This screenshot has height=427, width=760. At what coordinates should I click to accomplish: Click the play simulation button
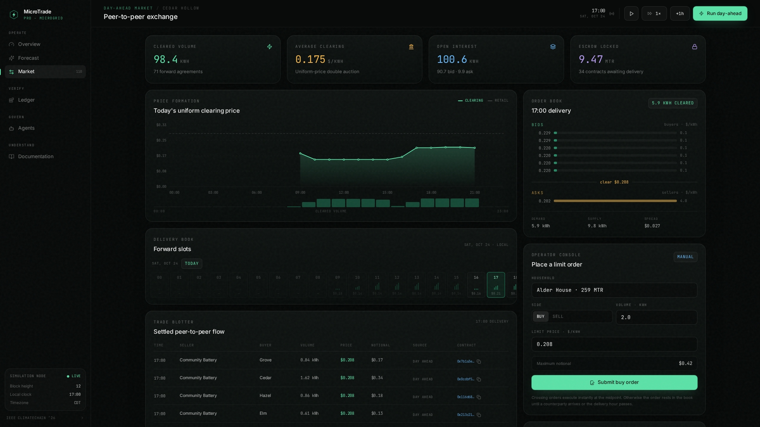(x=631, y=13)
